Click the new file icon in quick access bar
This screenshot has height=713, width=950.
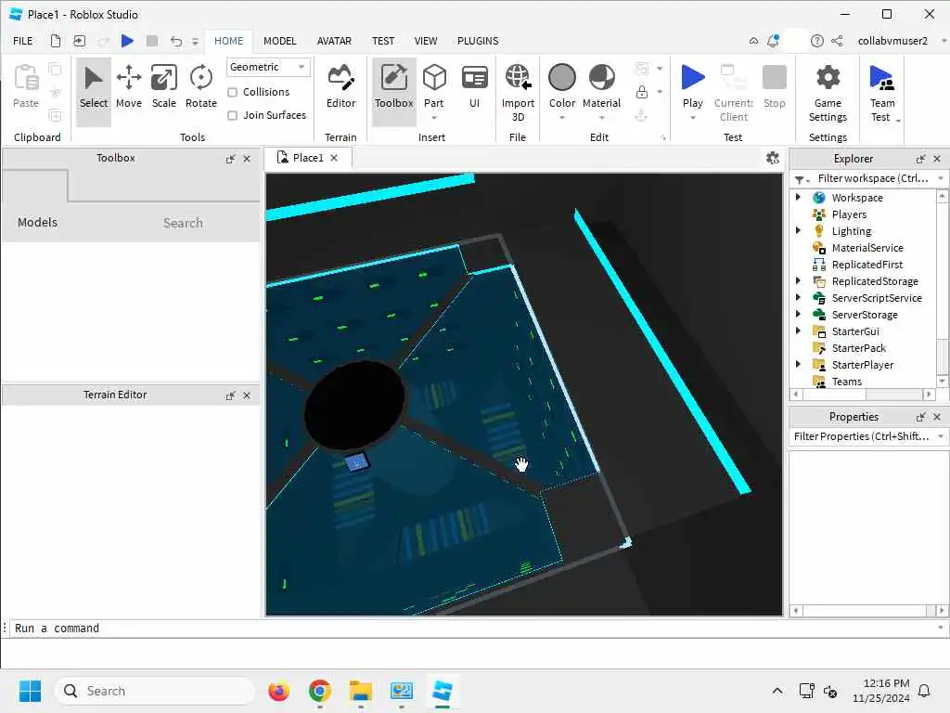tap(55, 41)
